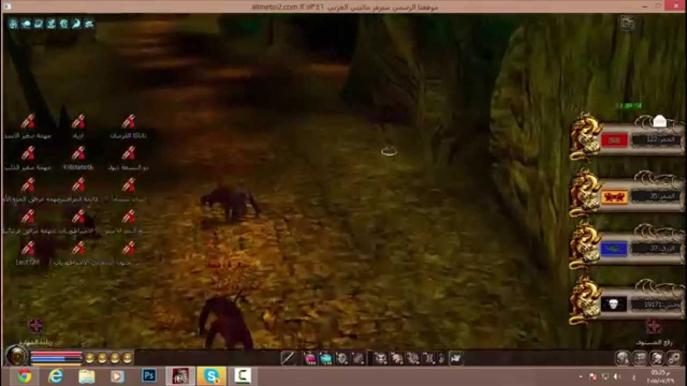This screenshot has width=687, height=386.
Task: Switch to Skype in the taskbar
Action: click(211, 376)
